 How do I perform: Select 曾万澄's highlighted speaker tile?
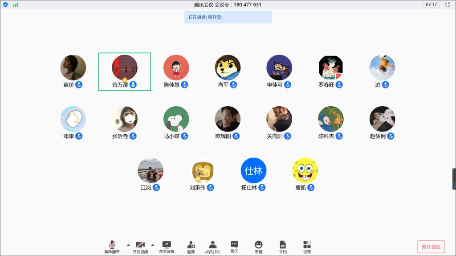tap(125, 72)
